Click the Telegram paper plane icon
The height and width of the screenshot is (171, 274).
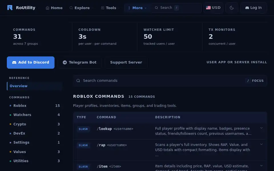click(65, 62)
